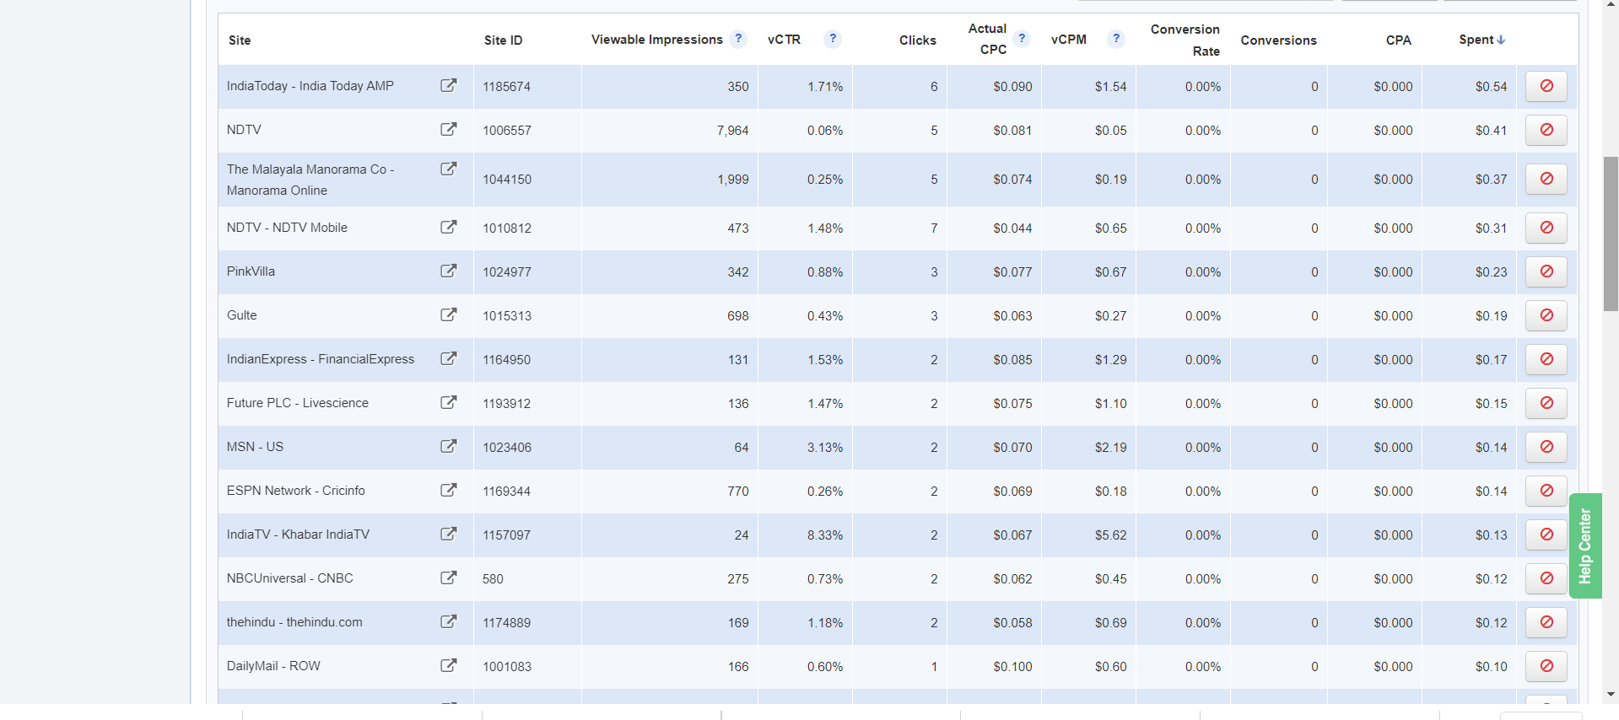The image size is (1619, 720).
Task: Select the 8.33% vCTR value
Action: (825, 535)
